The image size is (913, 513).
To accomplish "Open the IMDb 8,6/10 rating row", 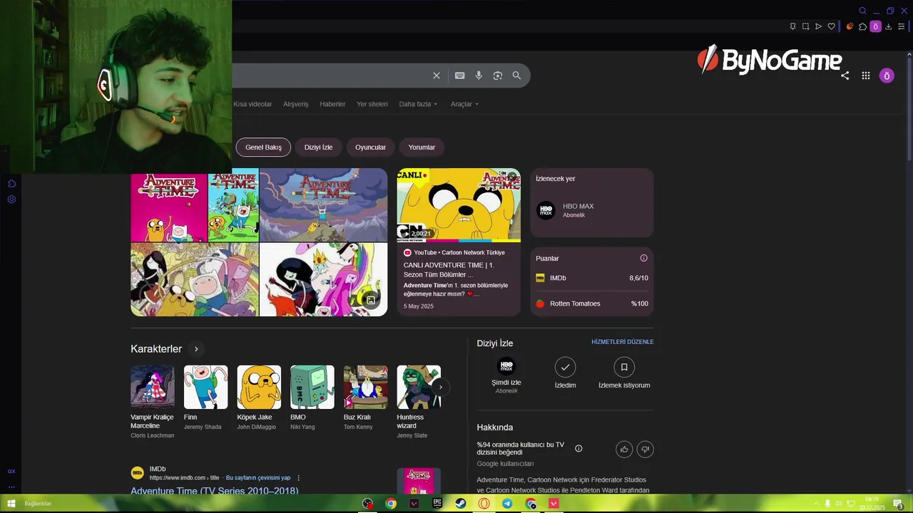I will [x=592, y=278].
